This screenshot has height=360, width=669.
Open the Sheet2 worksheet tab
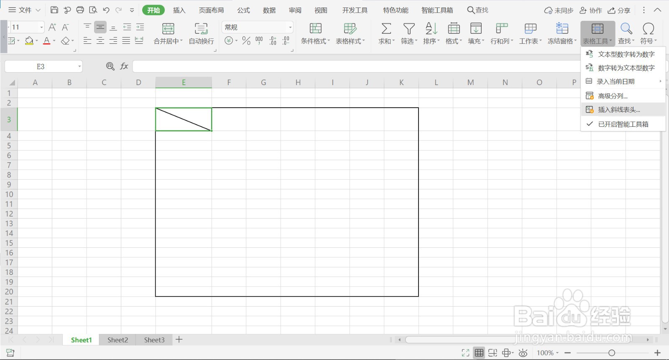(x=117, y=340)
